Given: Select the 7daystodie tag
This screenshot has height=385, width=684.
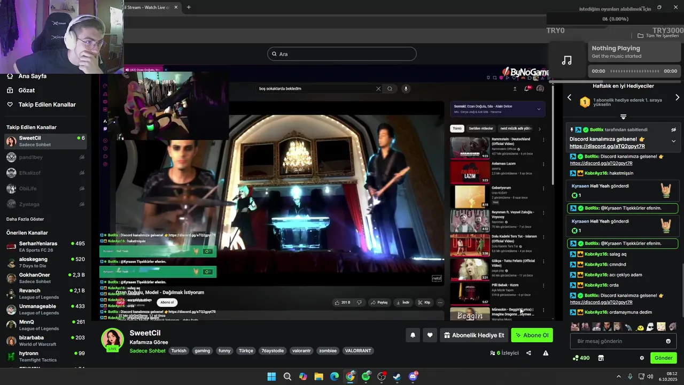Looking at the screenshot, I should point(273,351).
